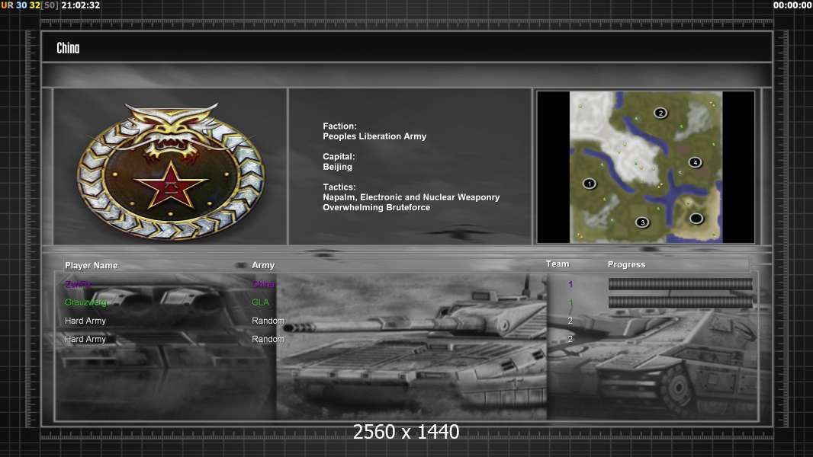Click the map preview thumbnail
The width and height of the screenshot is (813, 457).
click(645, 167)
